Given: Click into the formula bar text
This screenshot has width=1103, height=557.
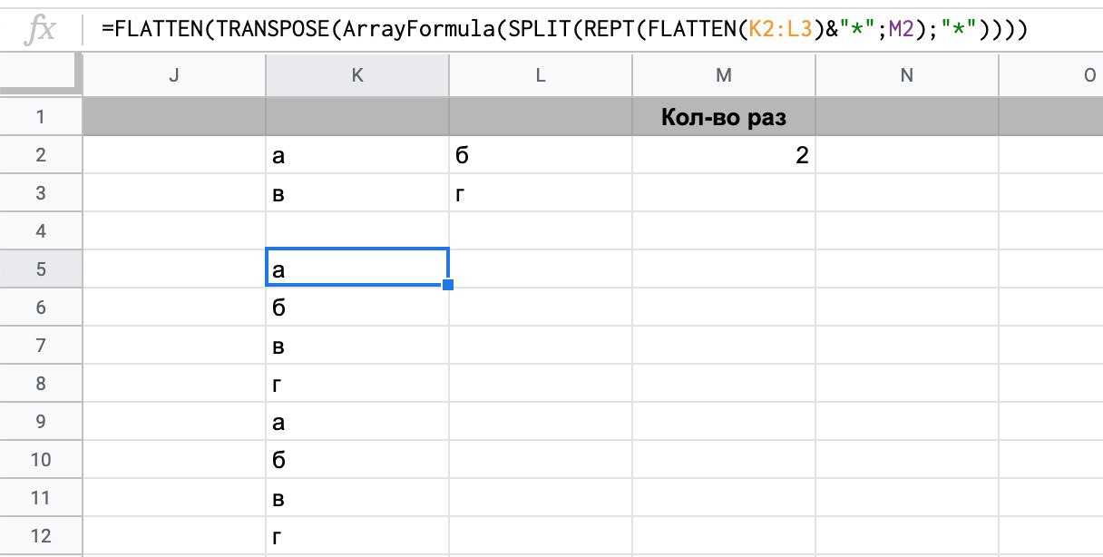Looking at the screenshot, I should pyautogui.click(x=562, y=30).
